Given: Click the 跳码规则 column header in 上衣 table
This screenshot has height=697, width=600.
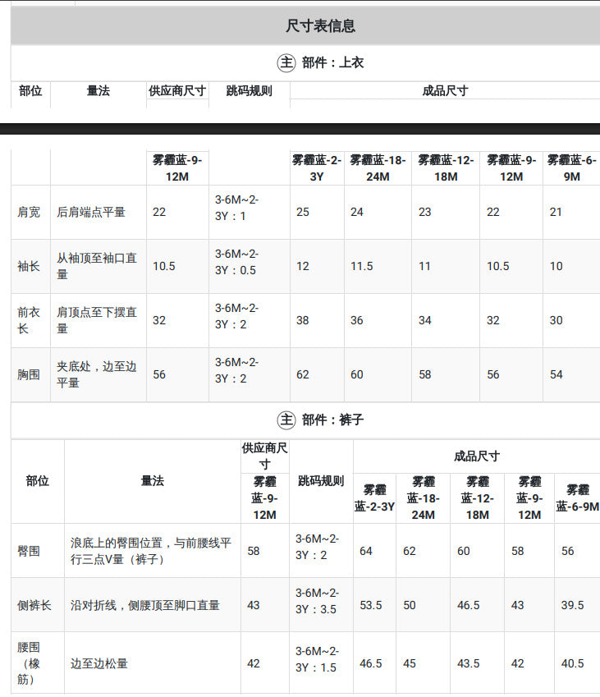Looking at the screenshot, I should 250,90.
